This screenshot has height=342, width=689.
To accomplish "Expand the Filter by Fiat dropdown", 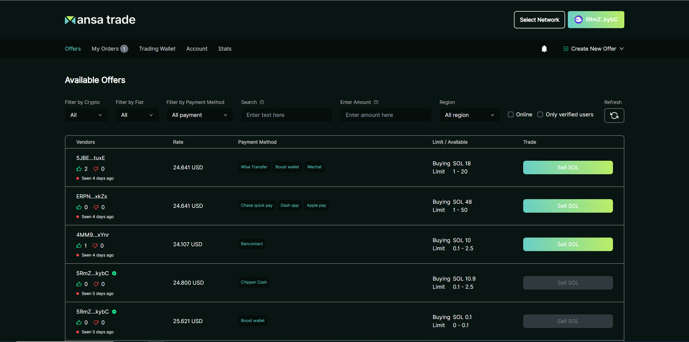I will (137, 115).
